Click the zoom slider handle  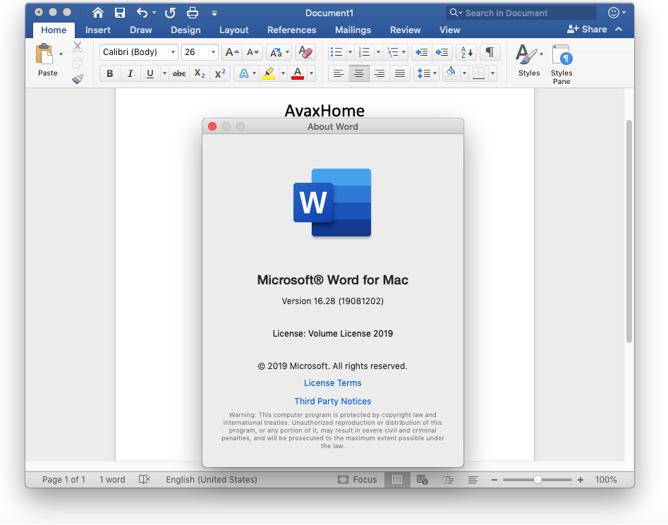click(538, 479)
